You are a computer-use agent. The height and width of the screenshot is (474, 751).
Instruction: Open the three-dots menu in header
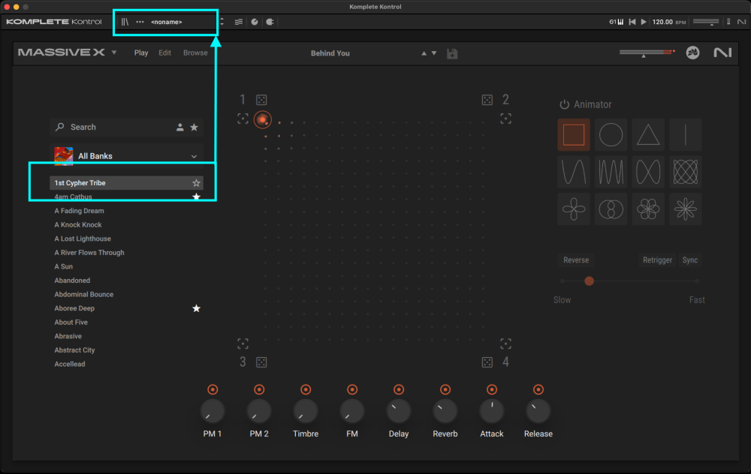click(x=140, y=22)
